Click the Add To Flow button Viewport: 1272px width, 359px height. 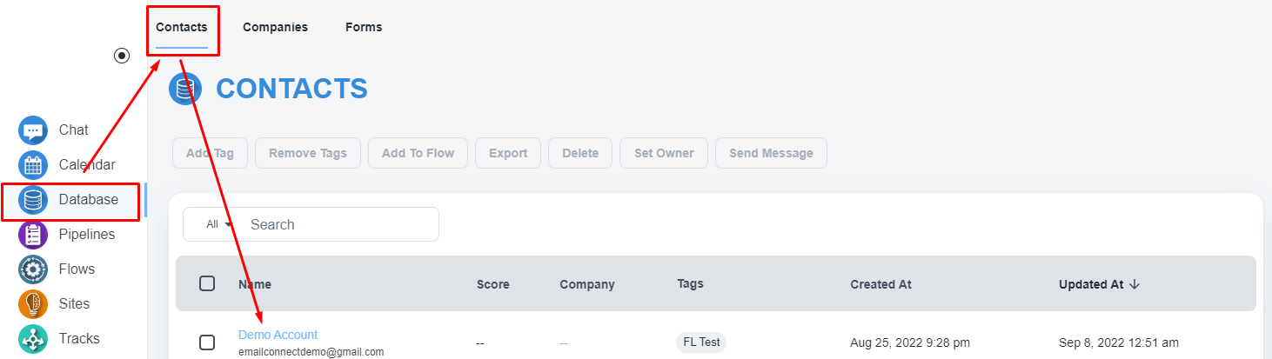point(418,153)
